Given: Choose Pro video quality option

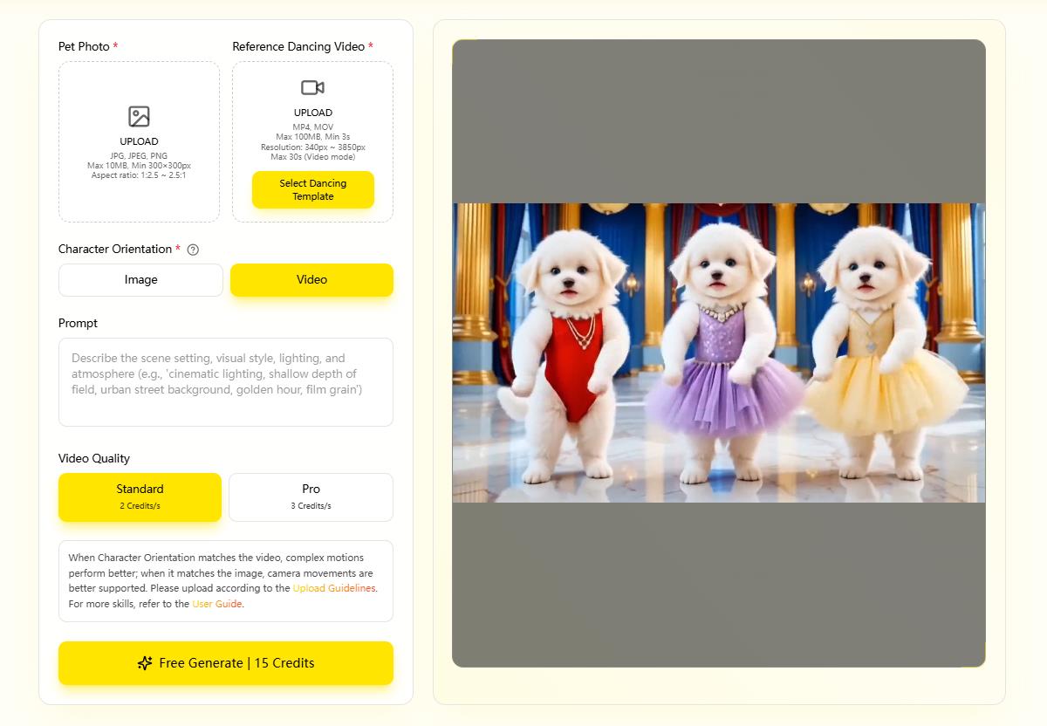Looking at the screenshot, I should point(311,497).
